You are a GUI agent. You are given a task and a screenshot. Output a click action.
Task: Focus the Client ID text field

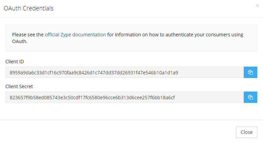(124, 72)
